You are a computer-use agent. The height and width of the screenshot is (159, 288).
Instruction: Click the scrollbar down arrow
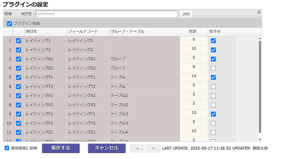tap(260, 140)
